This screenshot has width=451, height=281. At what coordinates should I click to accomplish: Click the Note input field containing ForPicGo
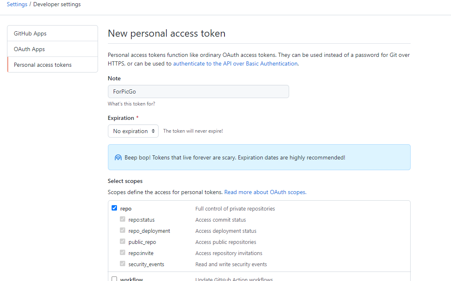click(x=199, y=91)
